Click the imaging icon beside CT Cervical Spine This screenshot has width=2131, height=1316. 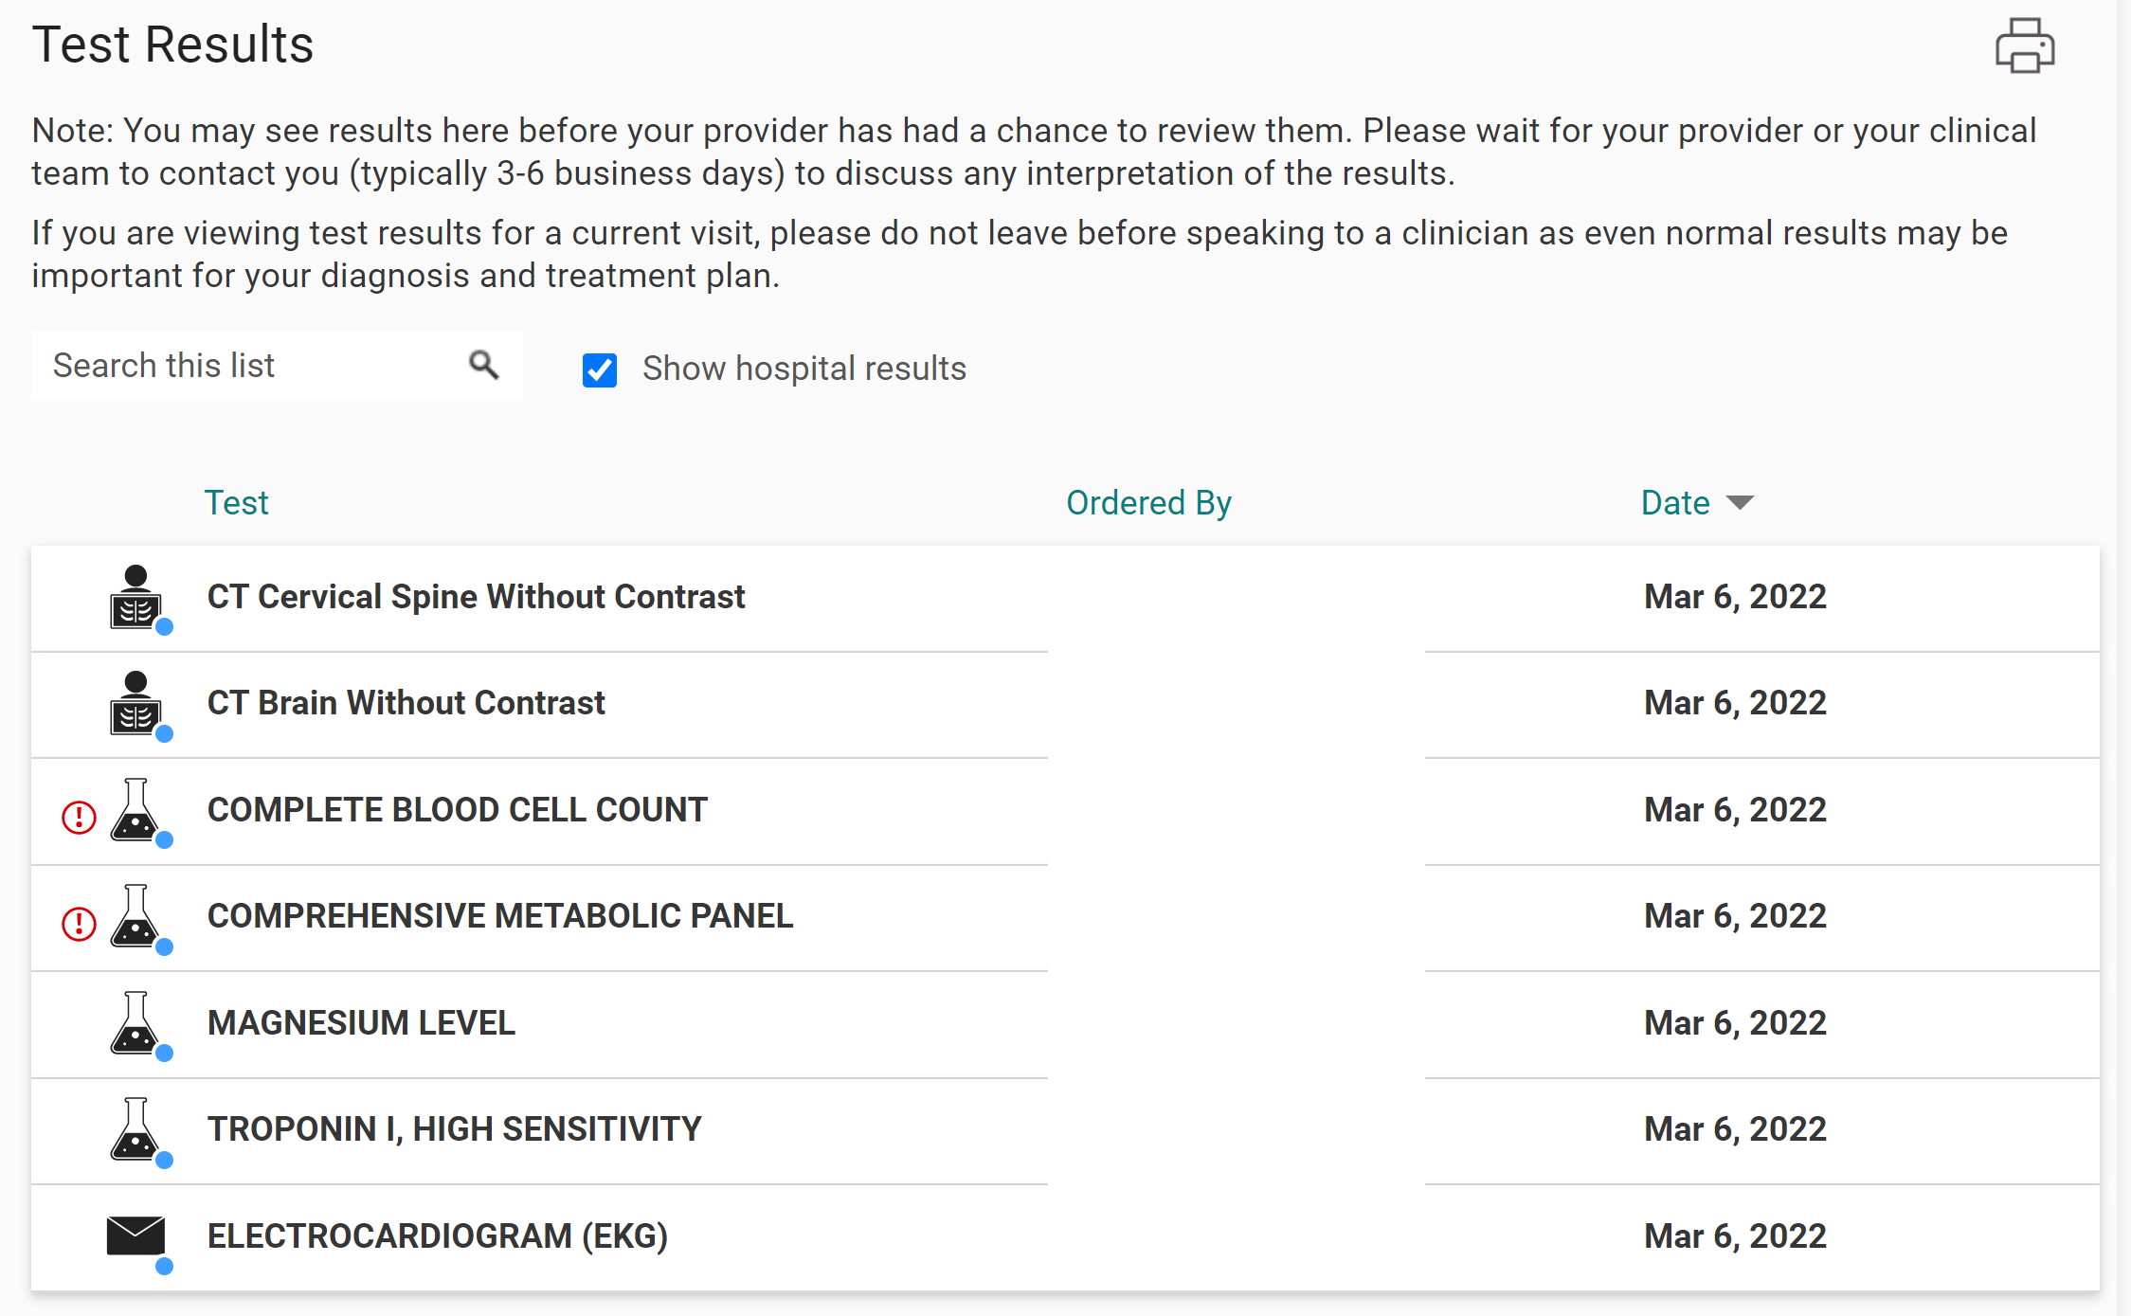point(135,598)
